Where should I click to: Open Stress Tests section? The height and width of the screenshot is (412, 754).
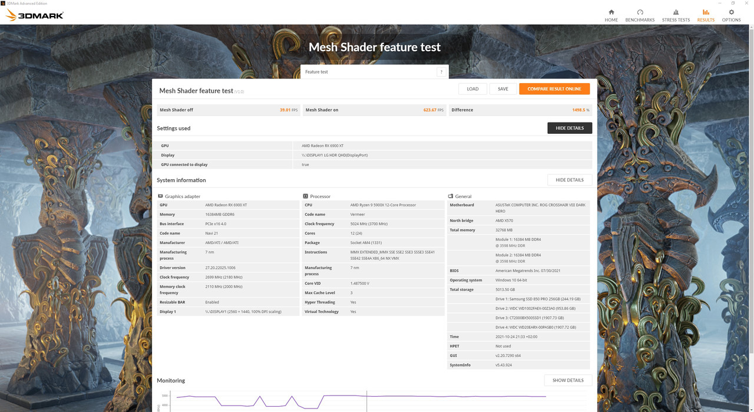click(676, 15)
